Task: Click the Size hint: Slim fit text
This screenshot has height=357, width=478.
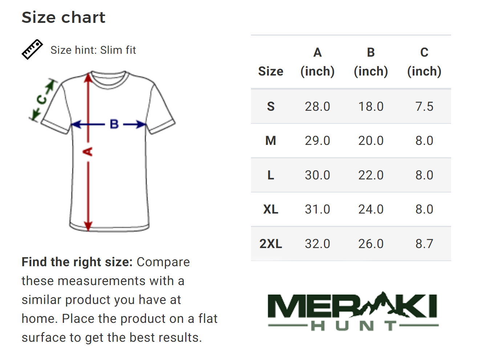Action: tap(93, 50)
